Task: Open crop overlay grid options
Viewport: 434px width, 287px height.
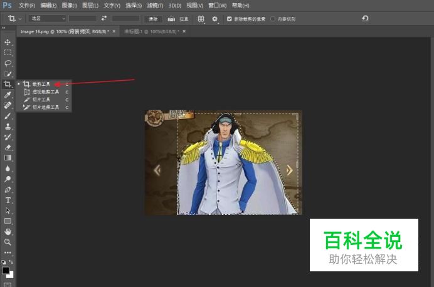Action: click(201, 19)
